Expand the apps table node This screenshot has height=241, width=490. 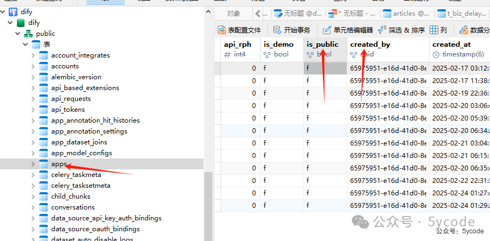click(x=33, y=164)
